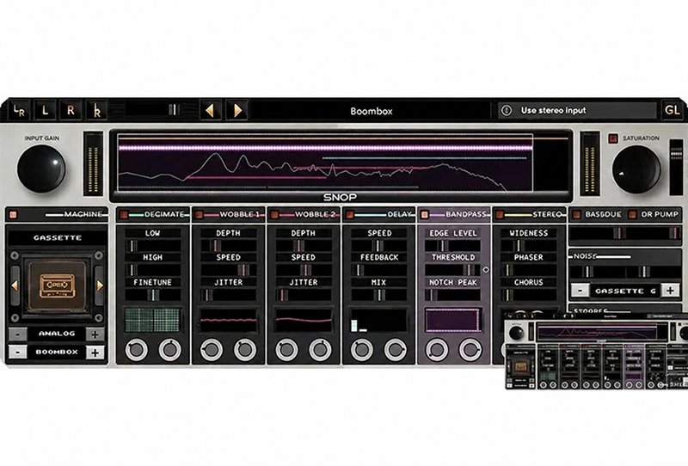Image resolution: width=688 pixels, height=466 pixels.
Task: Adjust the Stereo Wideness slider
Action: (528, 246)
